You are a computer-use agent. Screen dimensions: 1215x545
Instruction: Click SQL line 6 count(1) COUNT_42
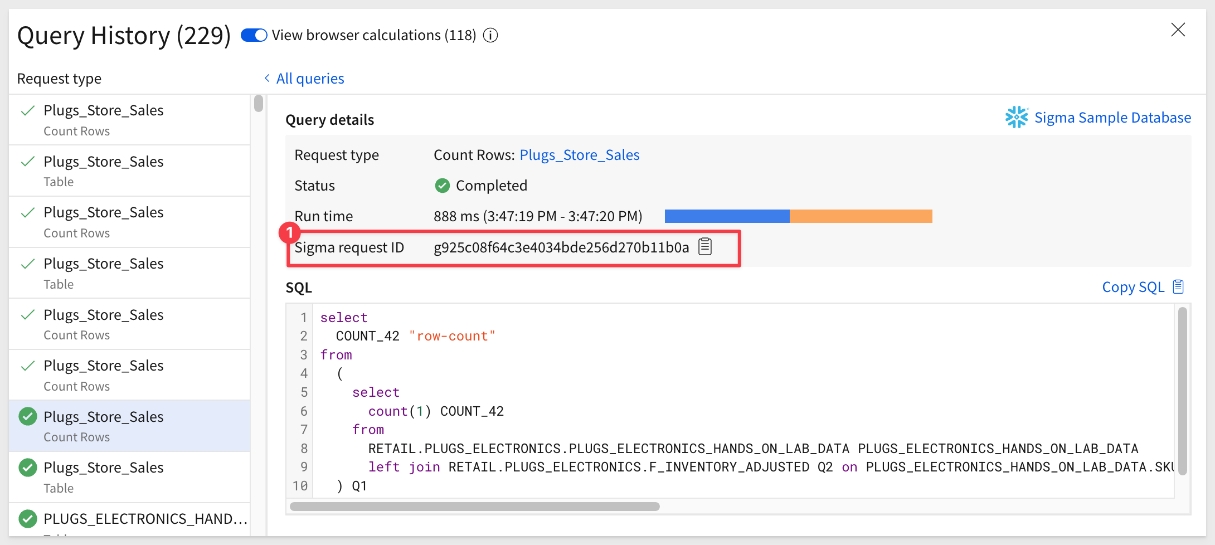436,411
